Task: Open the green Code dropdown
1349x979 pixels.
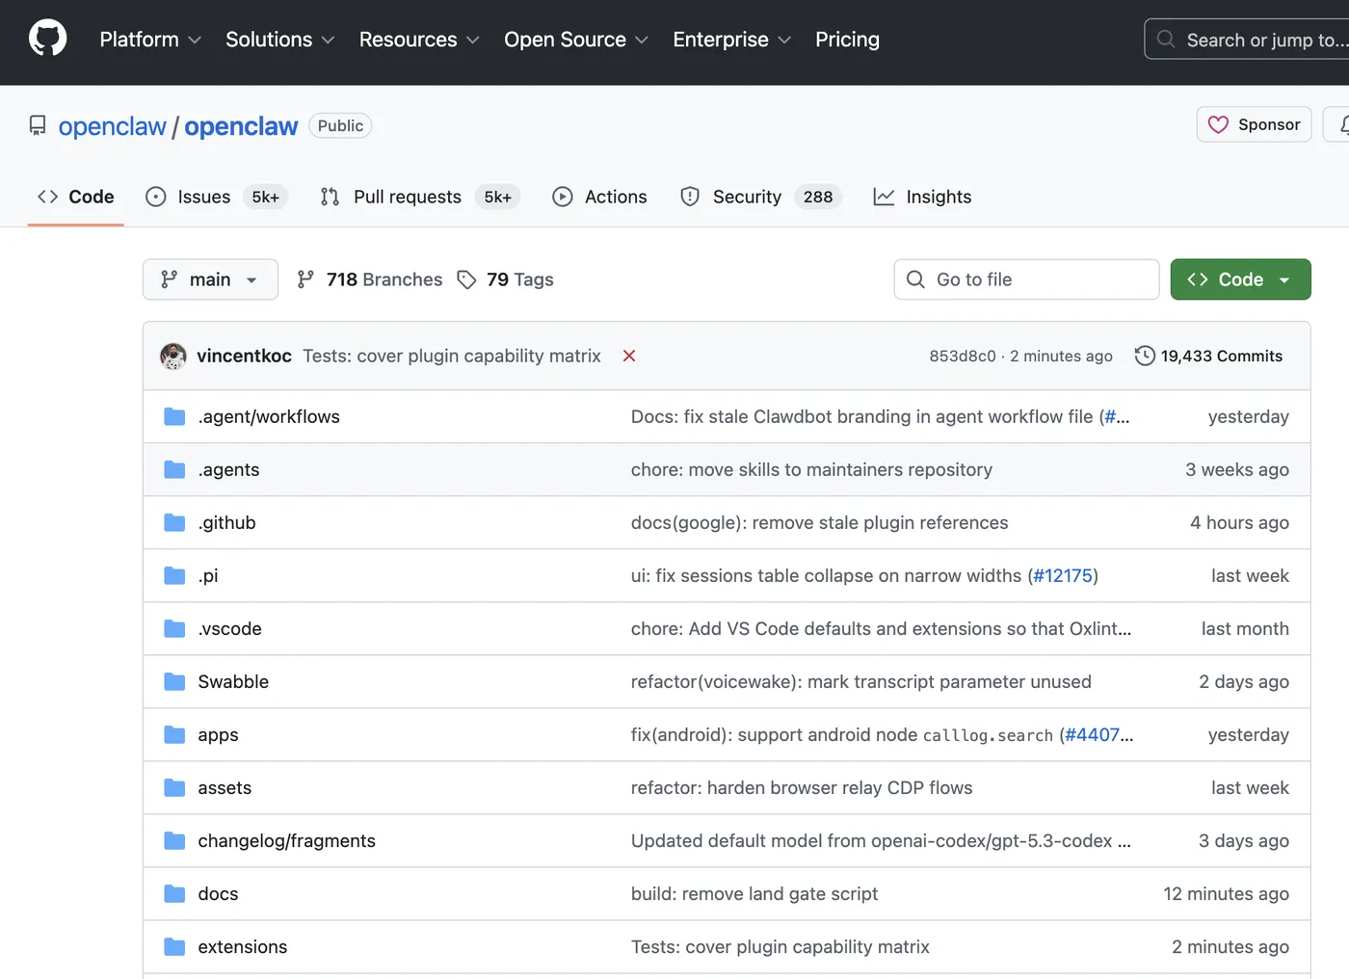Action: point(1240,279)
